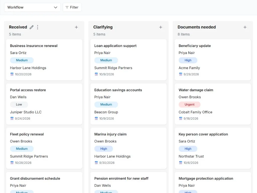Click the Medium tag on Loan application support

[106, 60]
